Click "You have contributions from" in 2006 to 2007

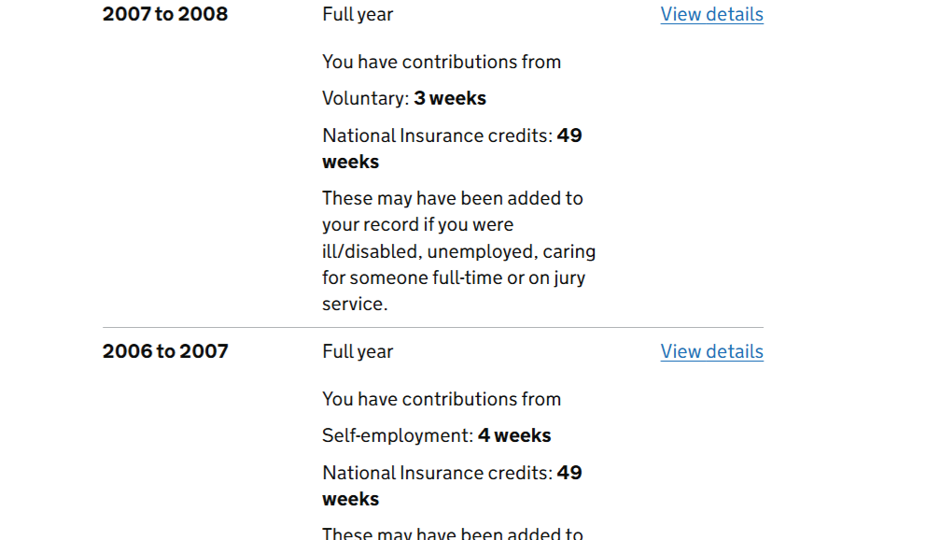[x=442, y=399]
